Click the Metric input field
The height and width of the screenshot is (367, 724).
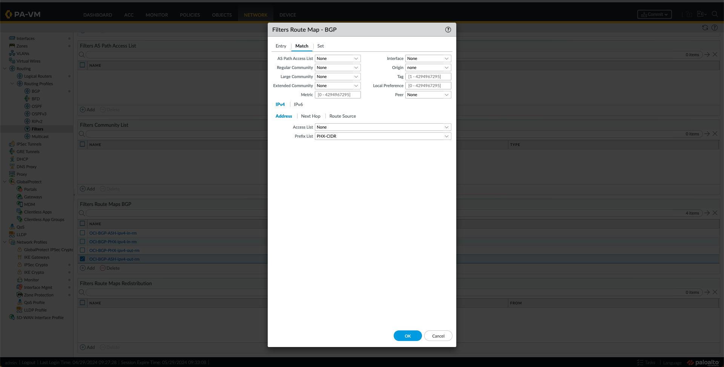coord(337,95)
